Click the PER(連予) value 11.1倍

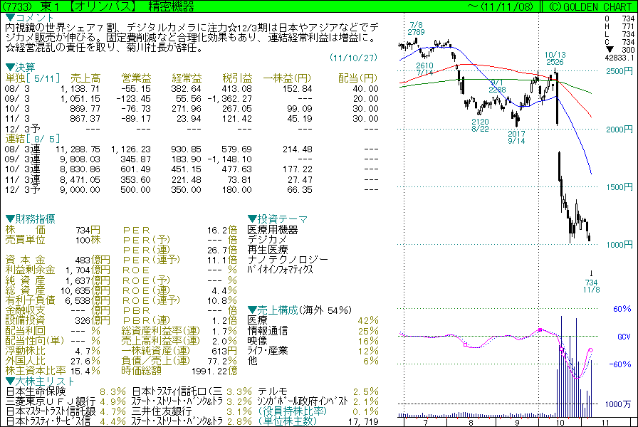click(x=222, y=260)
